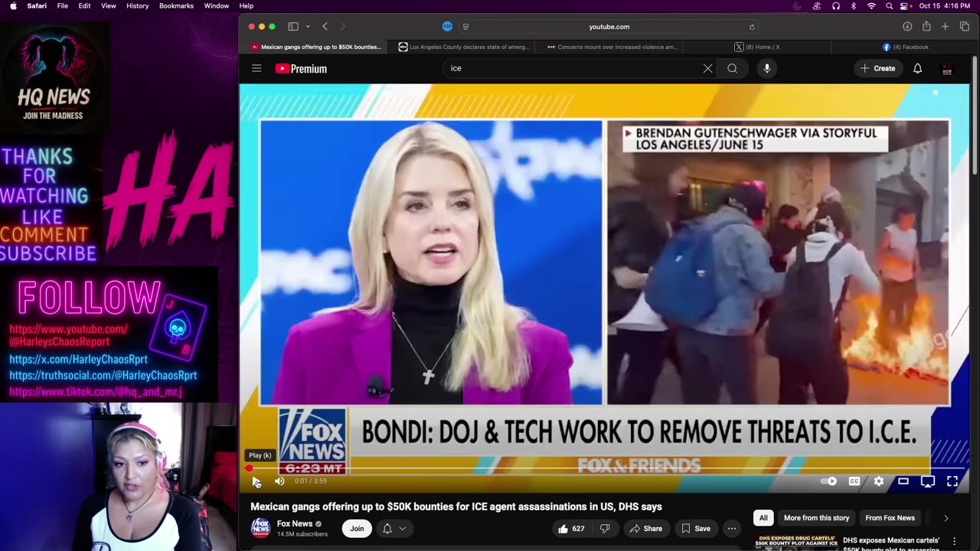Open Fox News channel name link
This screenshot has width=980, height=551.
pos(295,523)
